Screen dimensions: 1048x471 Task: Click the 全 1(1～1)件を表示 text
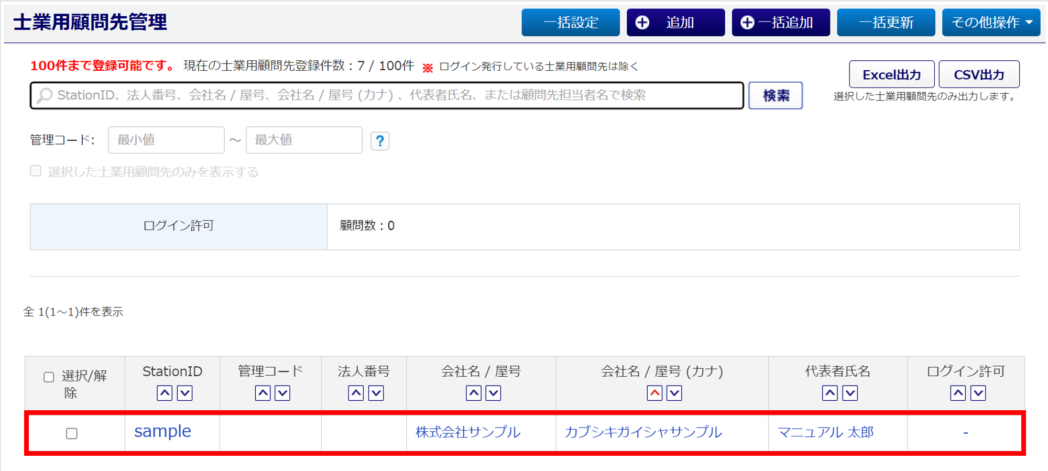point(73,312)
